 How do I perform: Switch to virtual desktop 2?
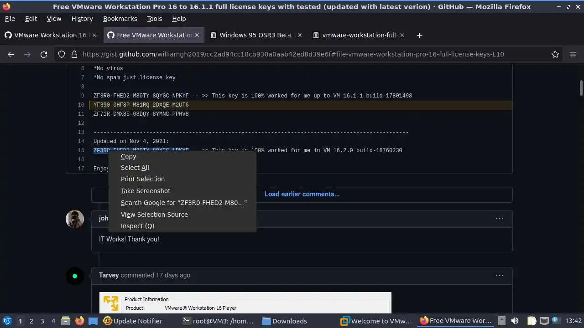click(31, 321)
